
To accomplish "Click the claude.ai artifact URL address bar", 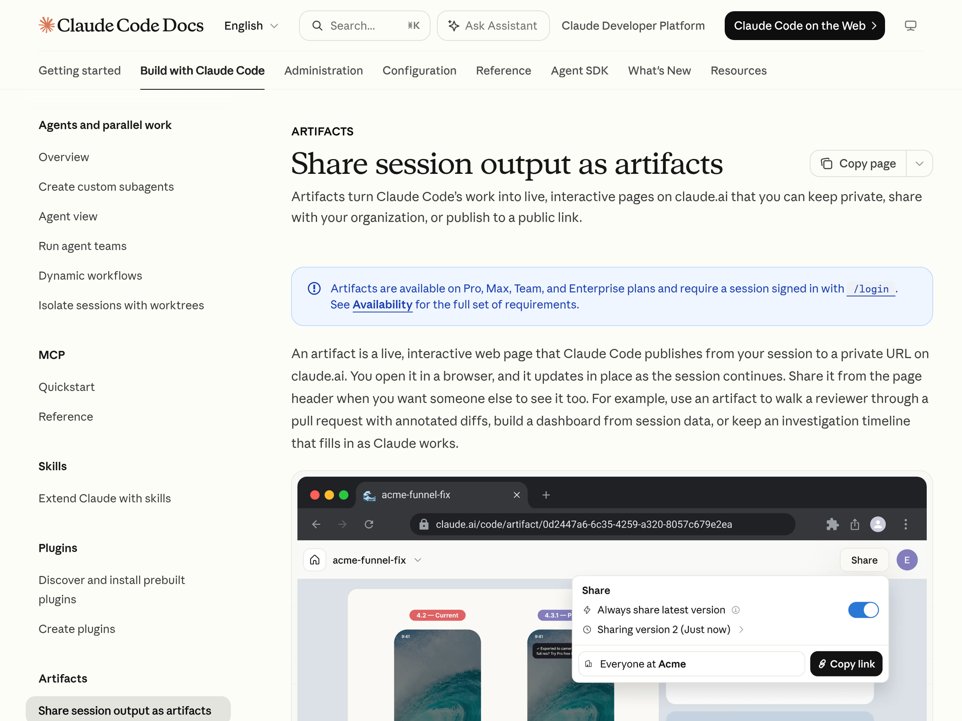I will coord(602,525).
